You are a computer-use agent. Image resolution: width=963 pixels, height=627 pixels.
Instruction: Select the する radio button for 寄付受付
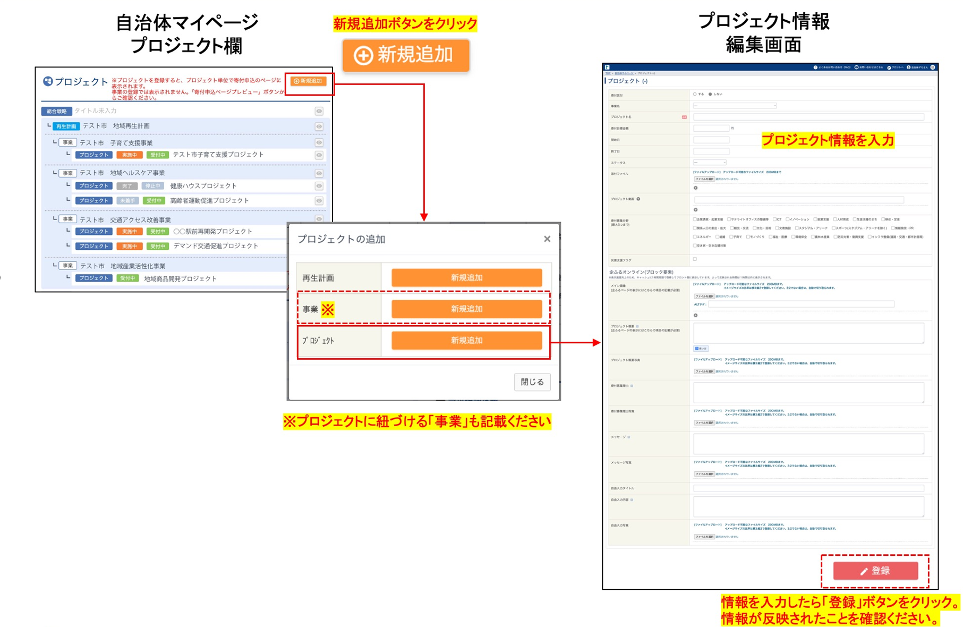(x=694, y=94)
